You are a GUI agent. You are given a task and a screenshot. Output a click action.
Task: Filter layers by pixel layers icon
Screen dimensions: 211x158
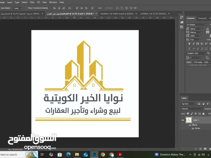199,104
